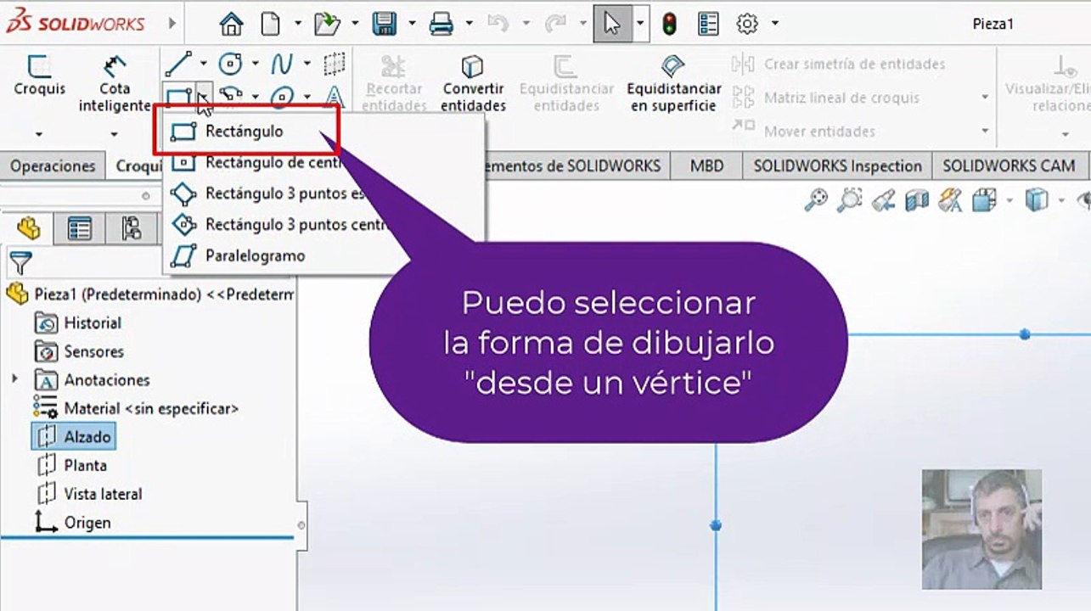Viewport: 1091px width, 611px height.
Task: Choose Rectángulo from the rectangle menu
Action: (x=245, y=132)
